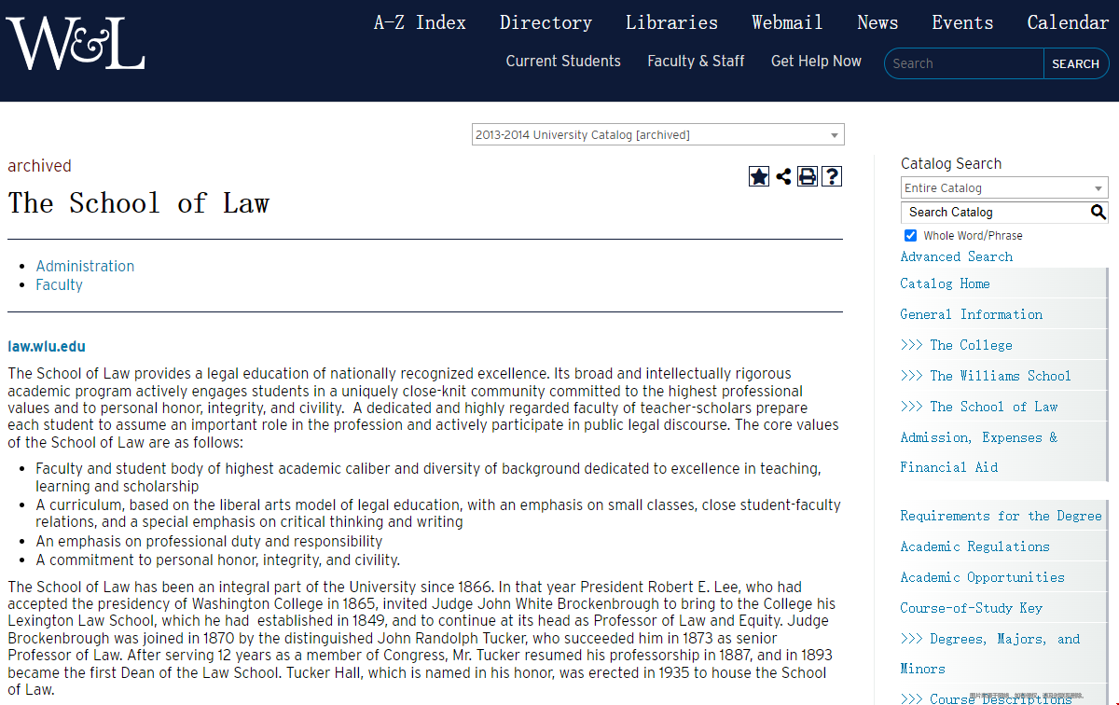Open Degrees, Majors, and Minors link
1119x705 pixels.
[990, 654]
